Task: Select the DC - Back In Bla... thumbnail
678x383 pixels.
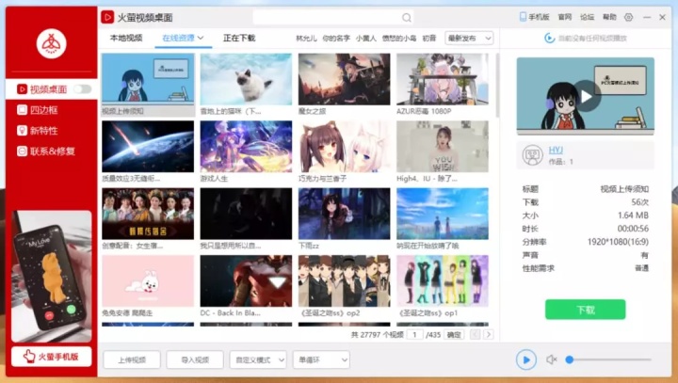Action: coord(246,281)
